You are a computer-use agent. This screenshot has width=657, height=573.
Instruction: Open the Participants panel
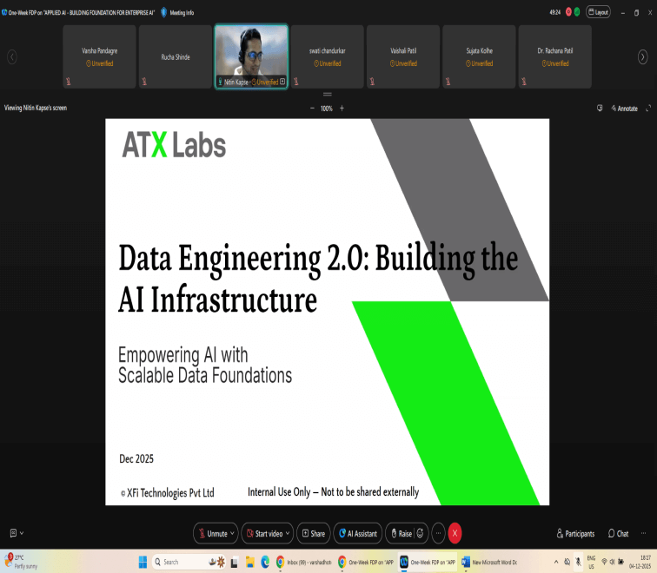575,533
